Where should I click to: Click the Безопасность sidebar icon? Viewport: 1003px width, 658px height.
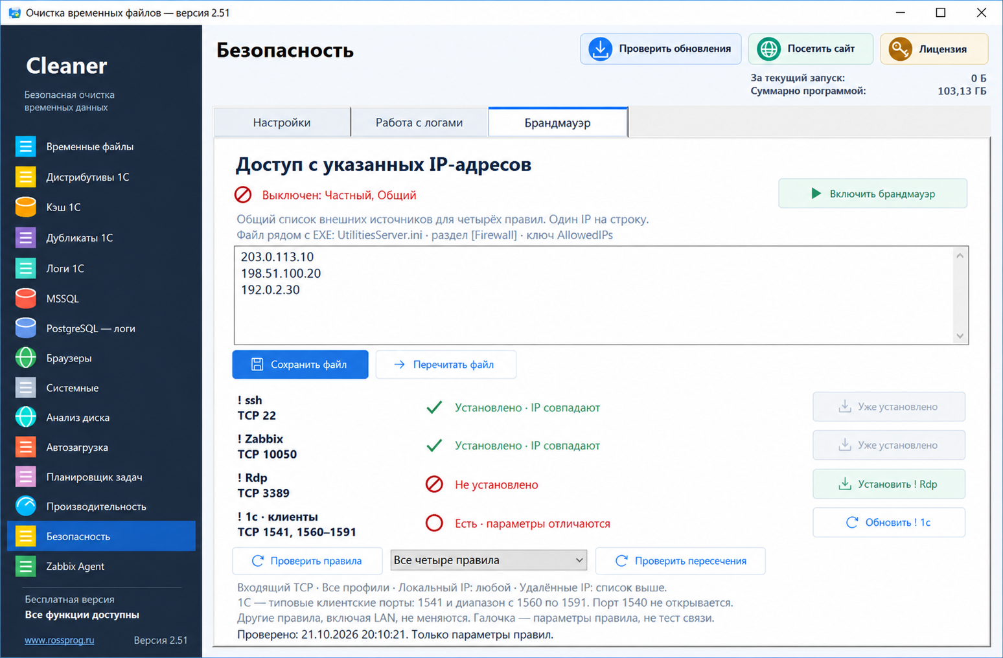[25, 536]
